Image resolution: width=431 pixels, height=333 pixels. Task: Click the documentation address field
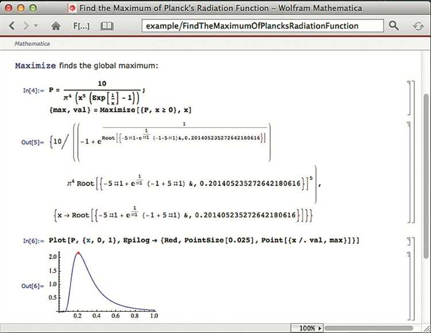click(x=263, y=26)
